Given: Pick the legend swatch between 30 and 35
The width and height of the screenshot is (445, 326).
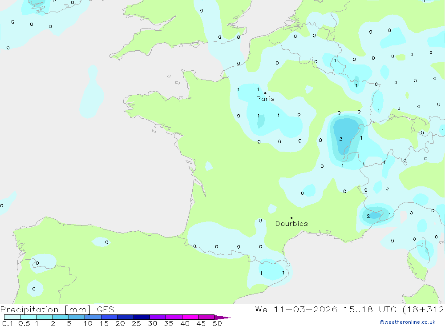Looking at the screenshot, I should click(158, 317).
